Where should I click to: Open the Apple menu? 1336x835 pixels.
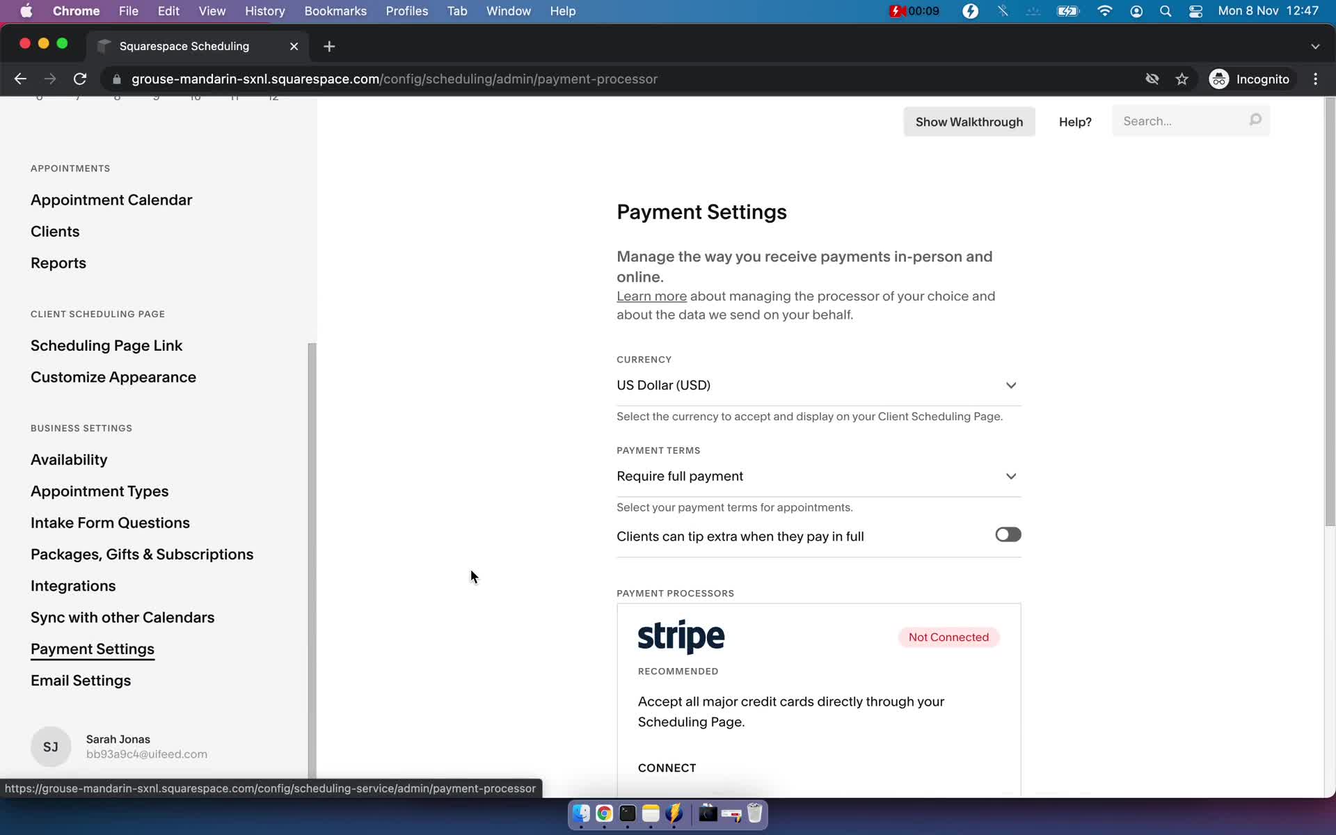[26, 11]
